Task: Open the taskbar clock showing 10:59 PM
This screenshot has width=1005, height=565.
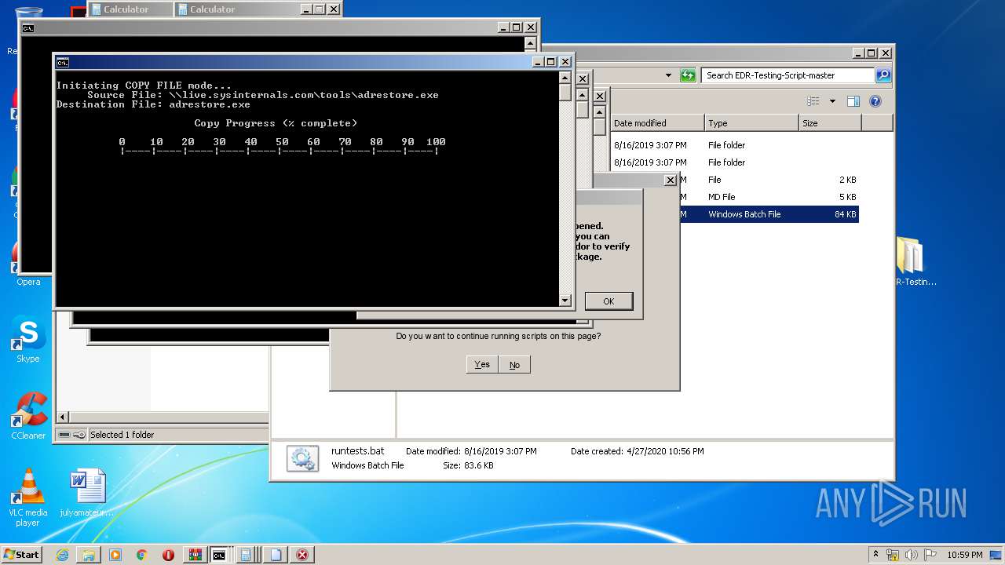Action: (x=964, y=555)
